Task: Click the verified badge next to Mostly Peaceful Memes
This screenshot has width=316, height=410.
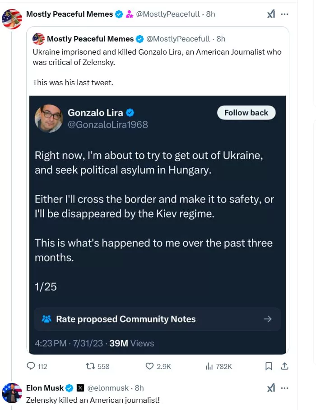Action: 119,14
